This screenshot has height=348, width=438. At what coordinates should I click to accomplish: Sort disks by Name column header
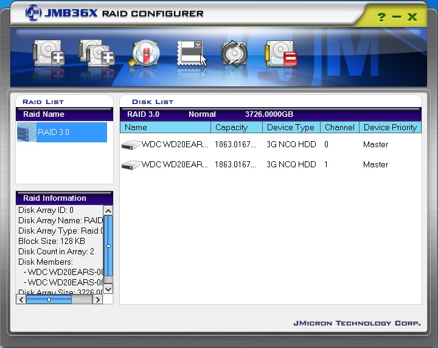pyautogui.click(x=165, y=127)
